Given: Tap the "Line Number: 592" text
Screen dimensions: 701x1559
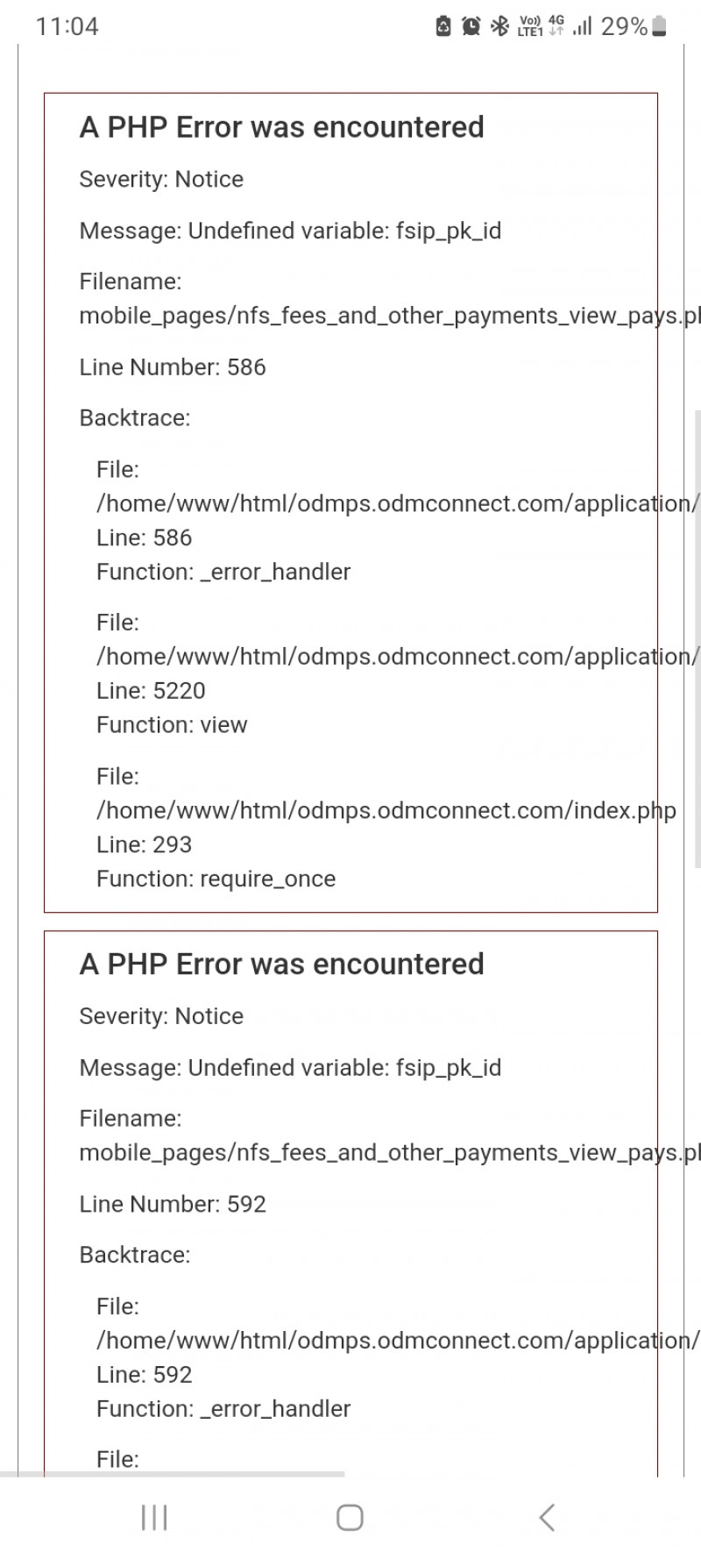Looking at the screenshot, I should click(173, 1204).
